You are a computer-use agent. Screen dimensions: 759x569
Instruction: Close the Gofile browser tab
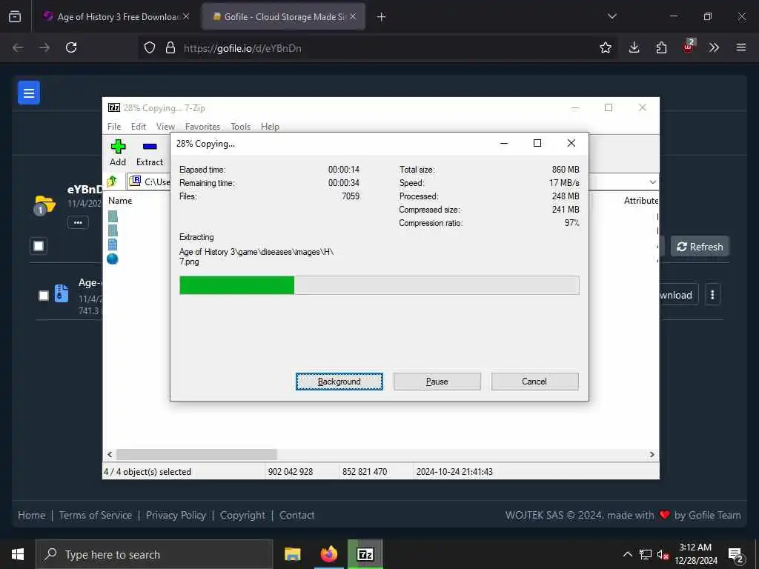coord(352,16)
